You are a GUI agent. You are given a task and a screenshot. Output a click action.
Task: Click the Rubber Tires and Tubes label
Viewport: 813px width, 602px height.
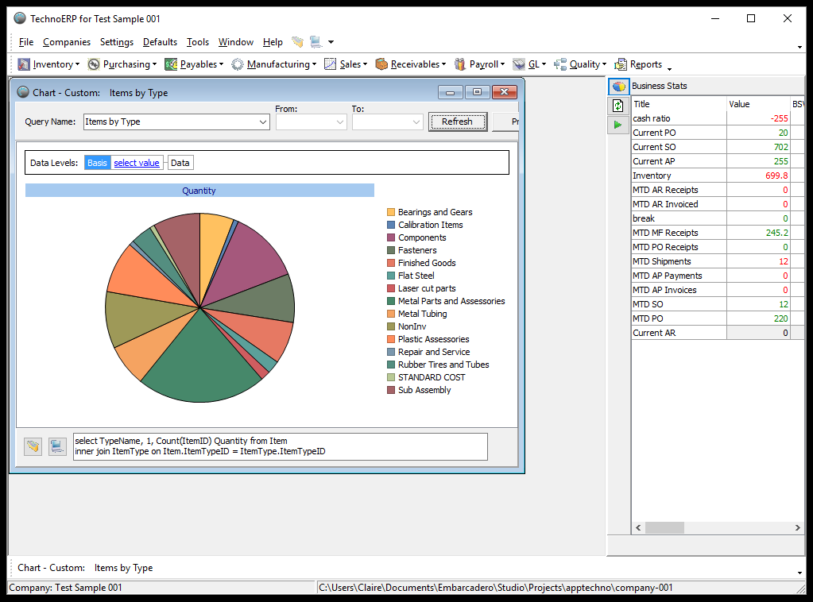443,365
